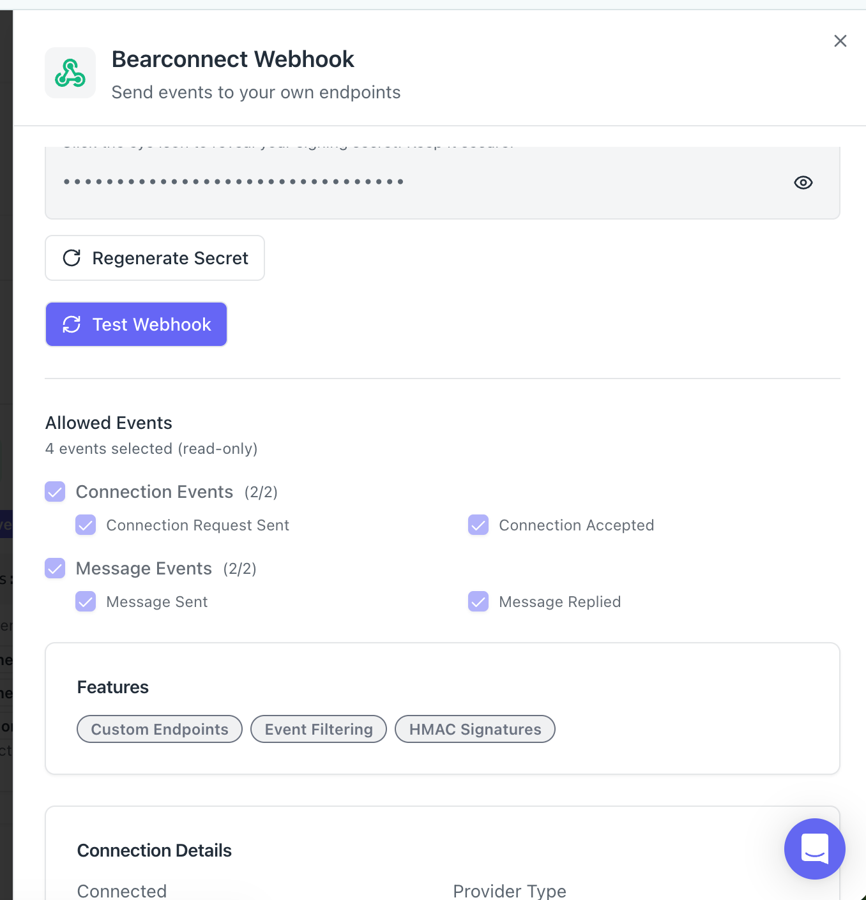Click the sync icon in Test Webhook
Screen dimensions: 866x900
[x=72, y=324]
